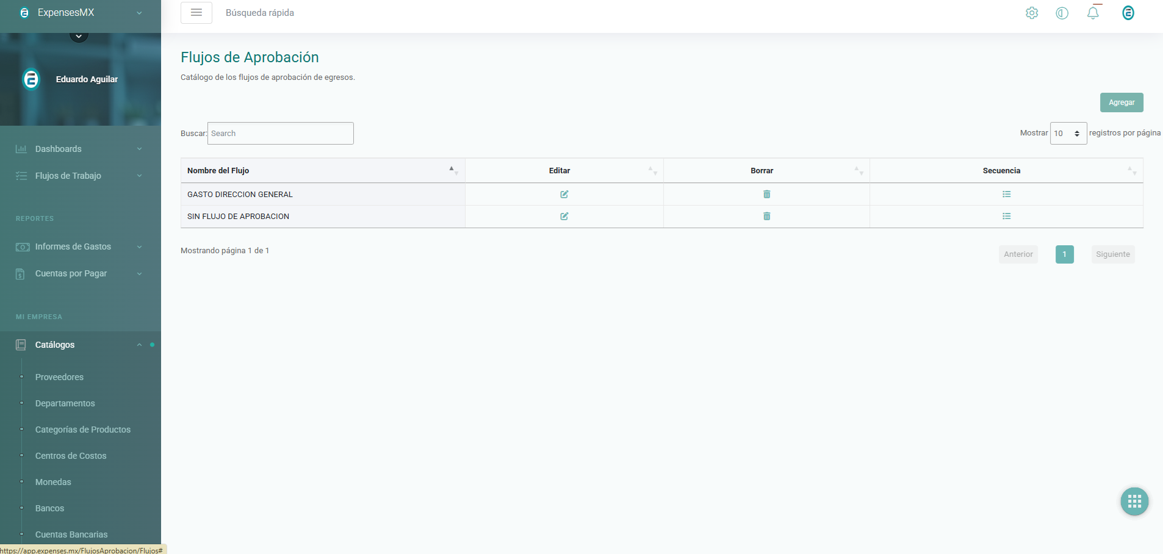Click the floating apps grid button
The width and height of the screenshot is (1163, 554).
click(x=1134, y=502)
